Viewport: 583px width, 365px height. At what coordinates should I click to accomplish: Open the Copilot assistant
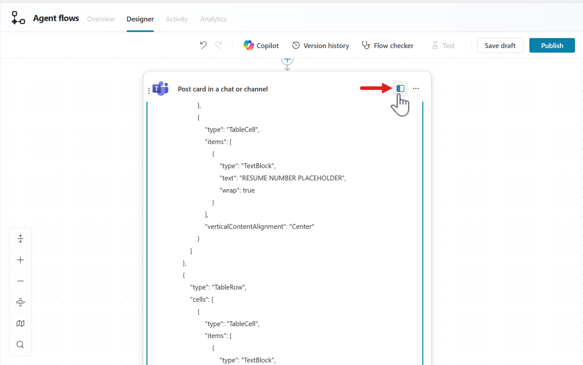[261, 46]
